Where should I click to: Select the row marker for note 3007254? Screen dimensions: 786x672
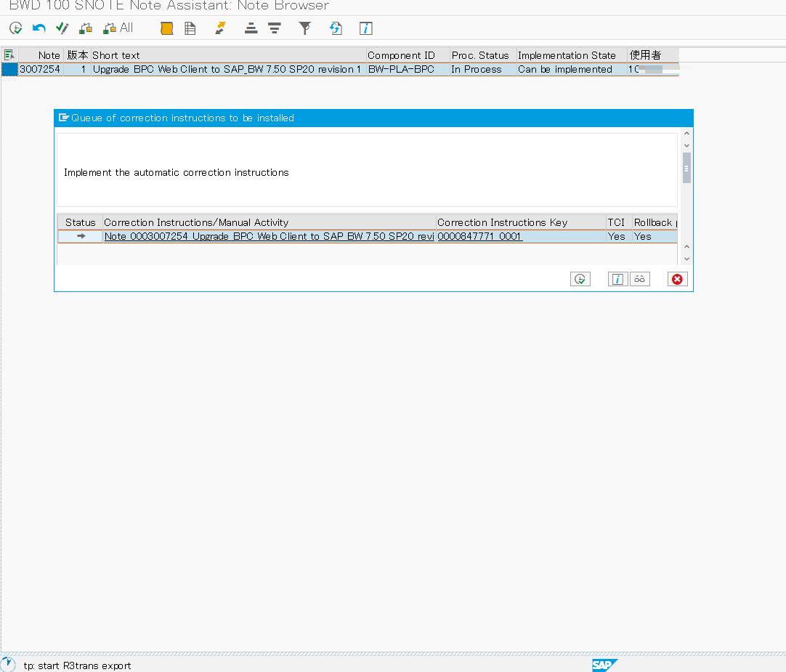(x=9, y=69)
